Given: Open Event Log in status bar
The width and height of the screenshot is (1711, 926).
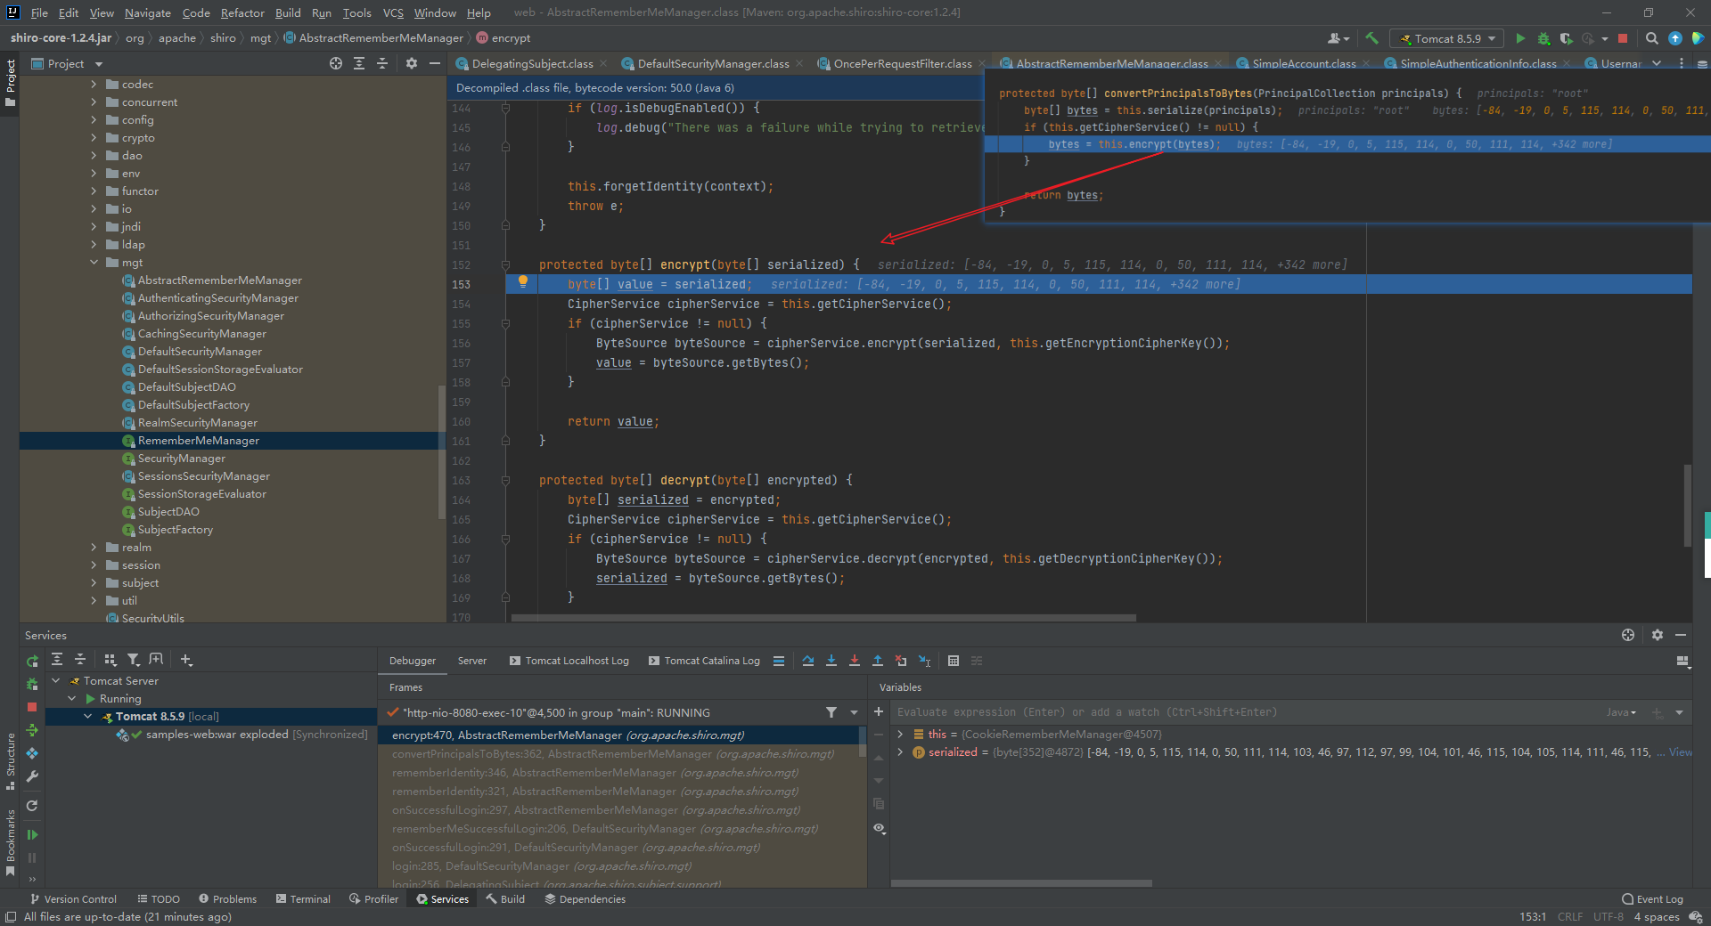Looking at the screenshot, I should (x=1652, y=899).
